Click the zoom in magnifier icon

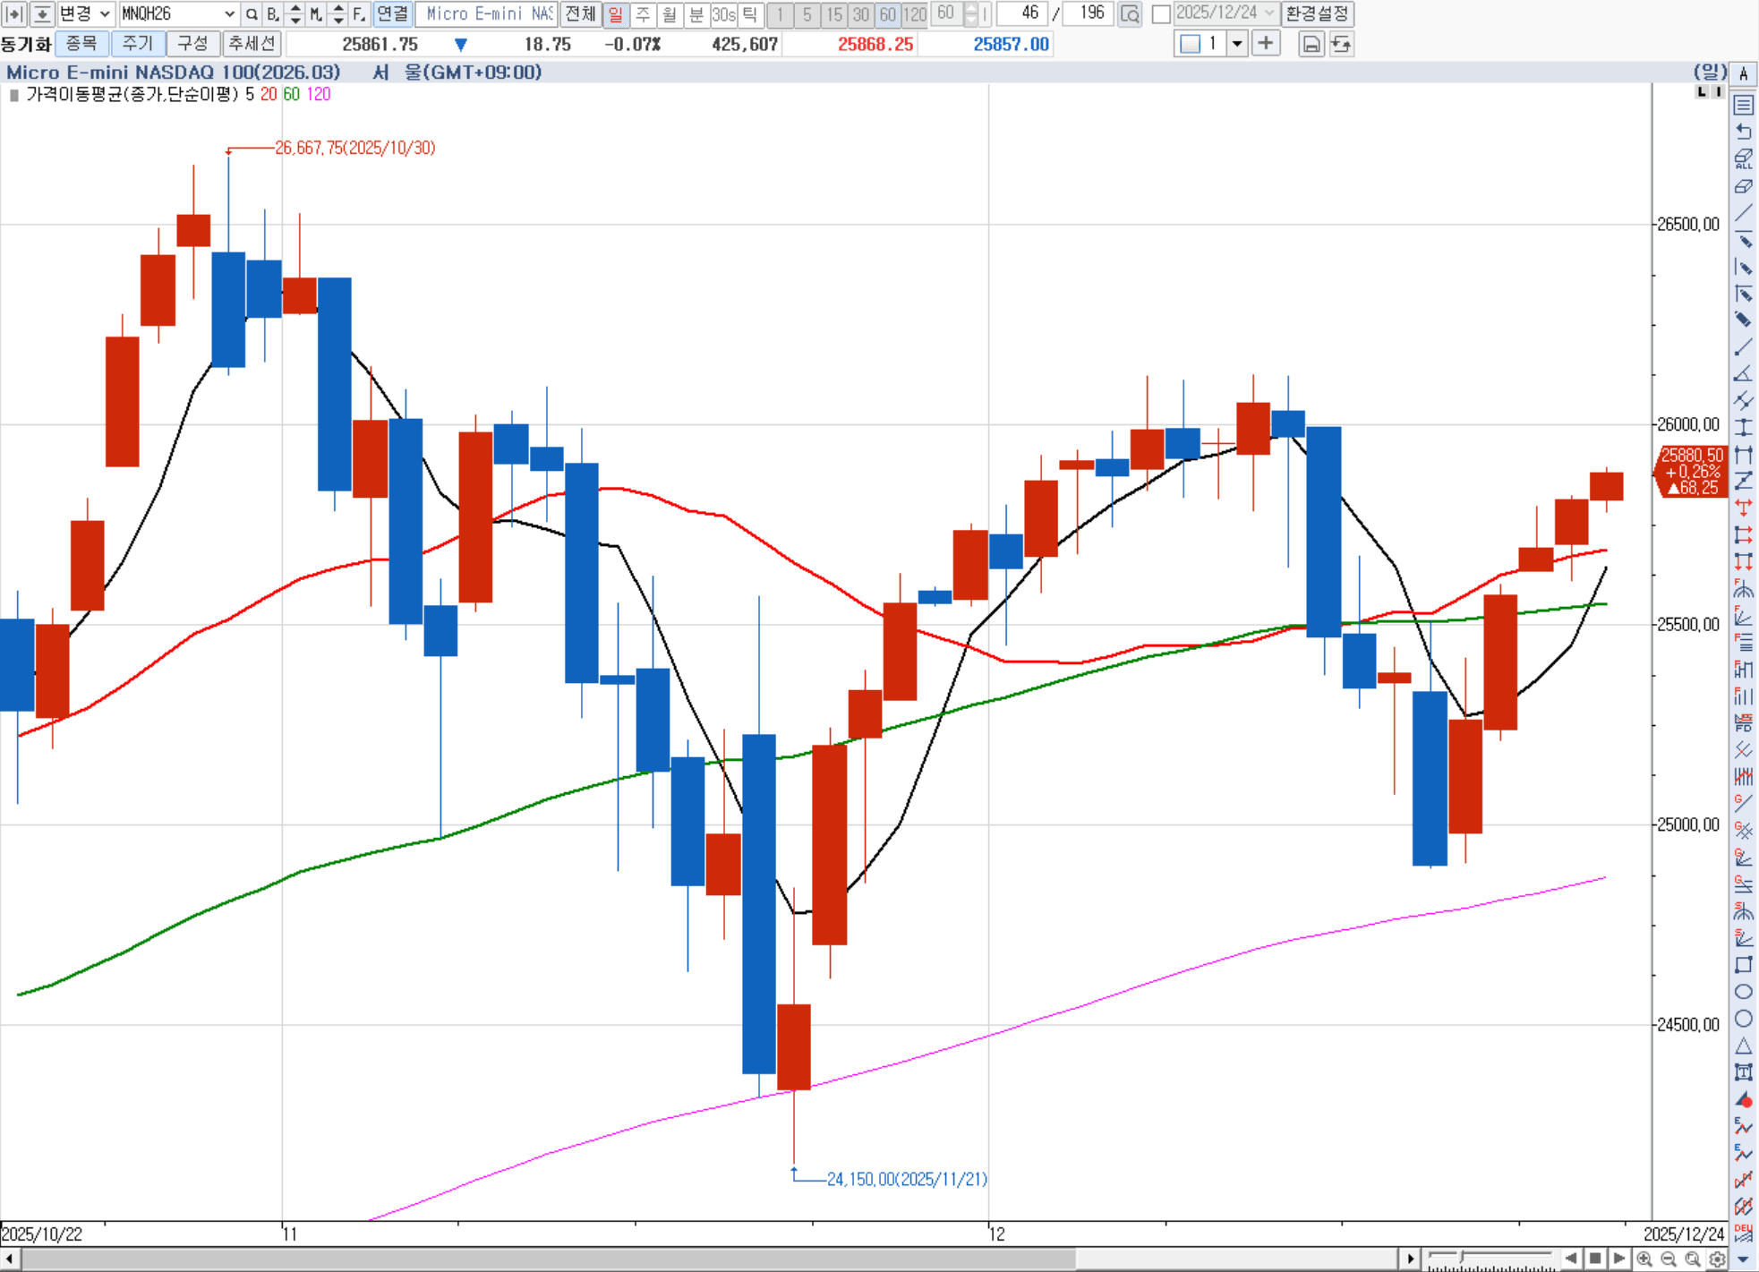[1644, 1259]
